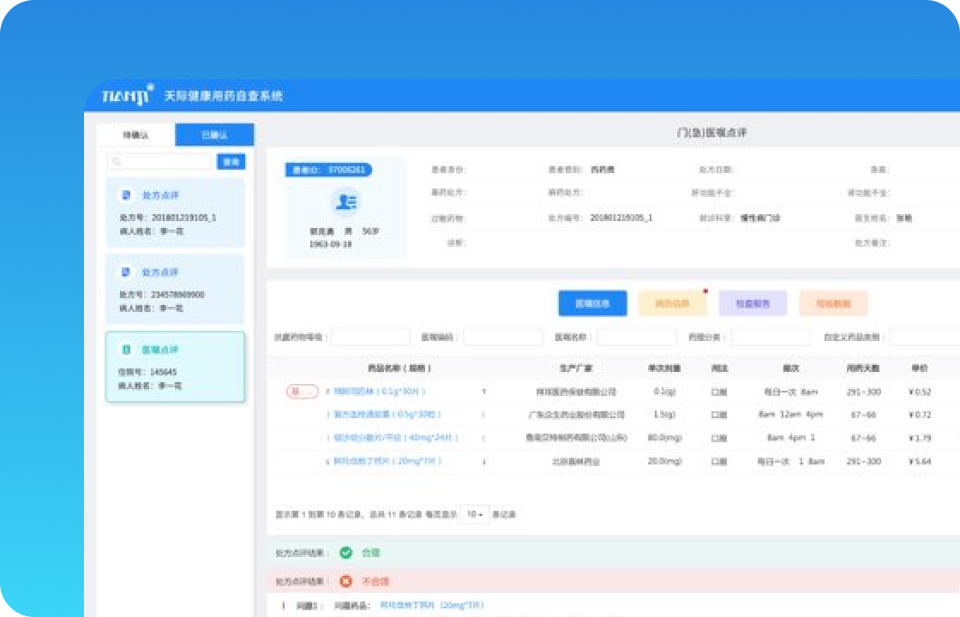Select the purple 检查报告 tab button
This screenshot has width=960, height=617.
pyautogui.click(x=753, y=303)
